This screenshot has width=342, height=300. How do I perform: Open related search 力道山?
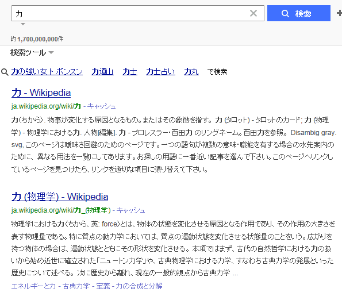pos(102,71)
